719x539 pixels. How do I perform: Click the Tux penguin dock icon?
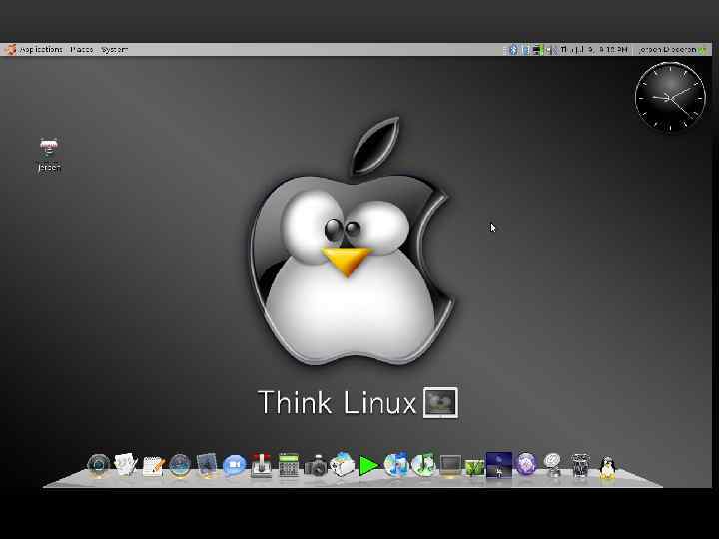click(607, 467)
